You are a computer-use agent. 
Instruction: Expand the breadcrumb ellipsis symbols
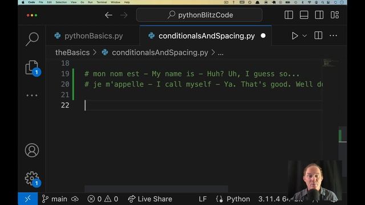(221, 53)
